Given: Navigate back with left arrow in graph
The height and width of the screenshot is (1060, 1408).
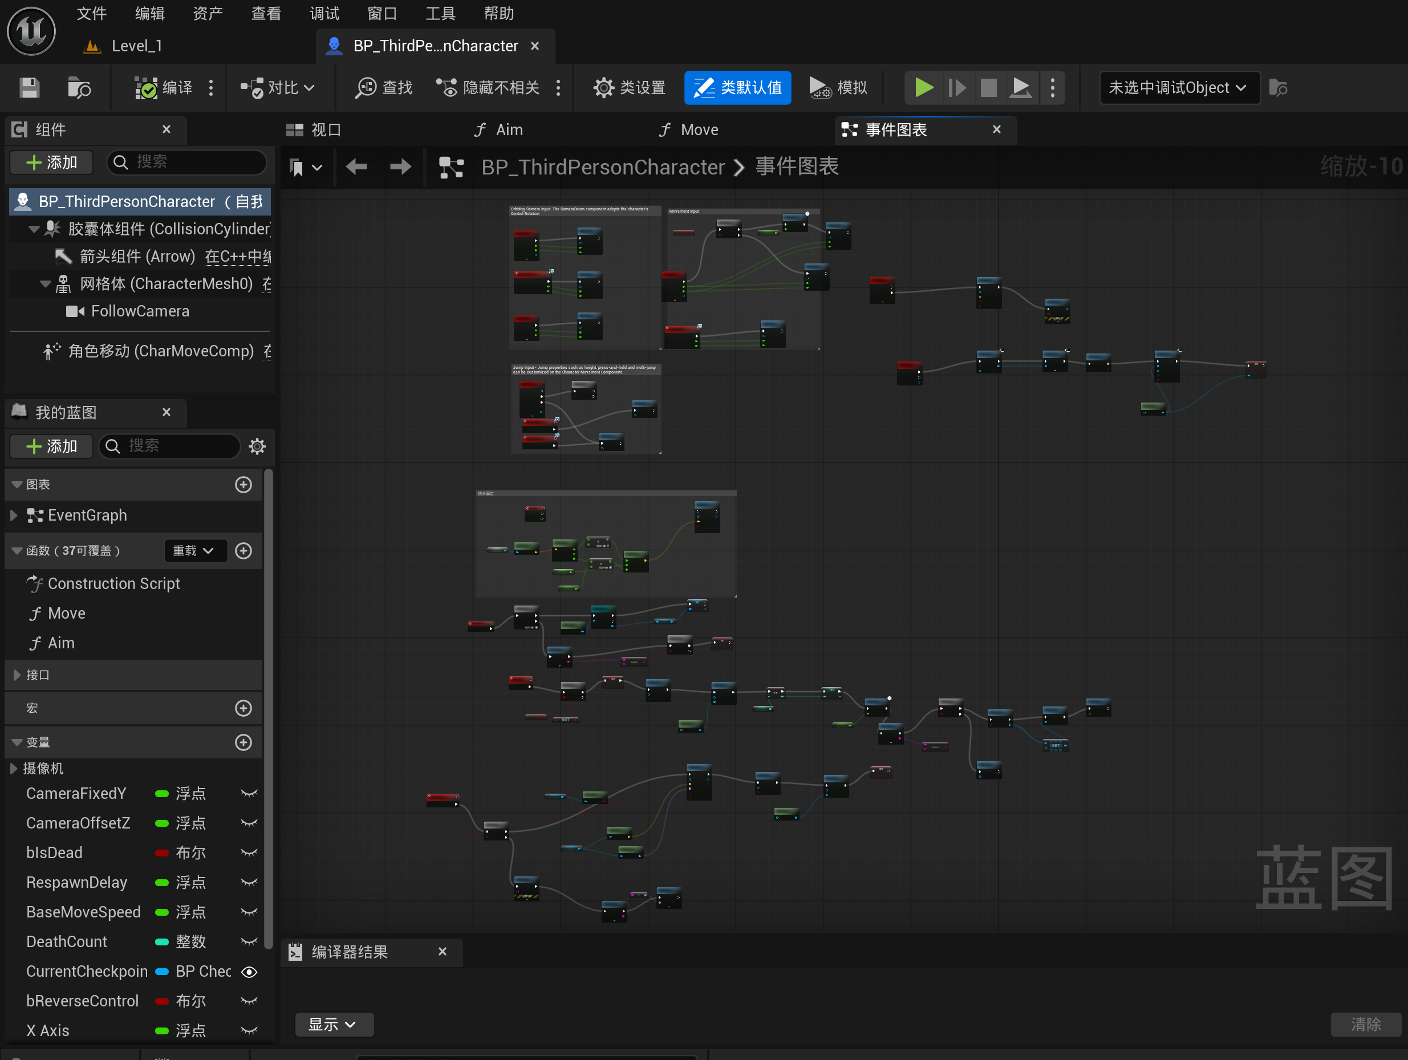Looking at the screenshot, I should [356, 167].
